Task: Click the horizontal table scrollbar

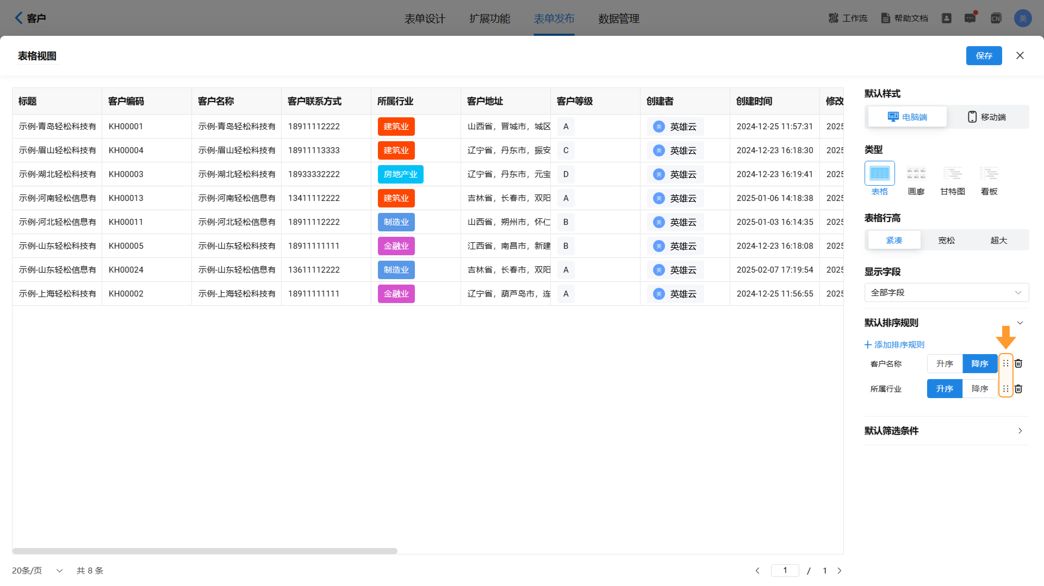Action: coord(205,551)
